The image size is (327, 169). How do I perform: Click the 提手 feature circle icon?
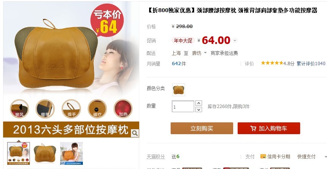[x=71, y=109]
